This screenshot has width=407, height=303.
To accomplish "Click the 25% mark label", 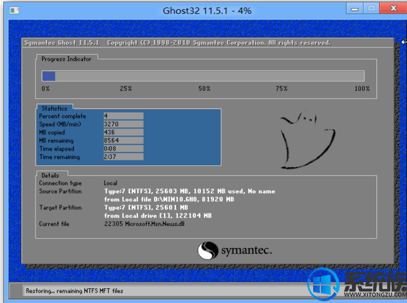I will (x=126, y=89).
